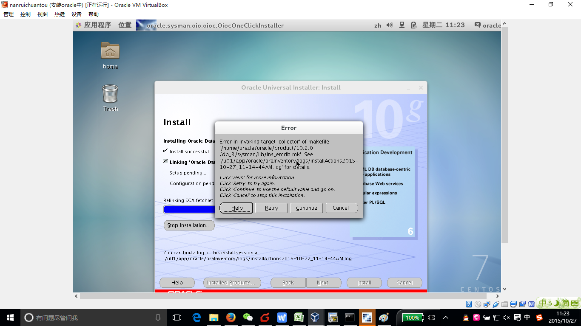This screenshot has height=326, width=581.
Task: Open oracle user menu in panel
Action: (x=488, y=25)
